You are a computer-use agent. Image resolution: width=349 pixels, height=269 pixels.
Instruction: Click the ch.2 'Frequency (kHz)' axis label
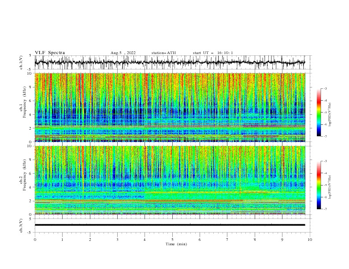point(25,174)
